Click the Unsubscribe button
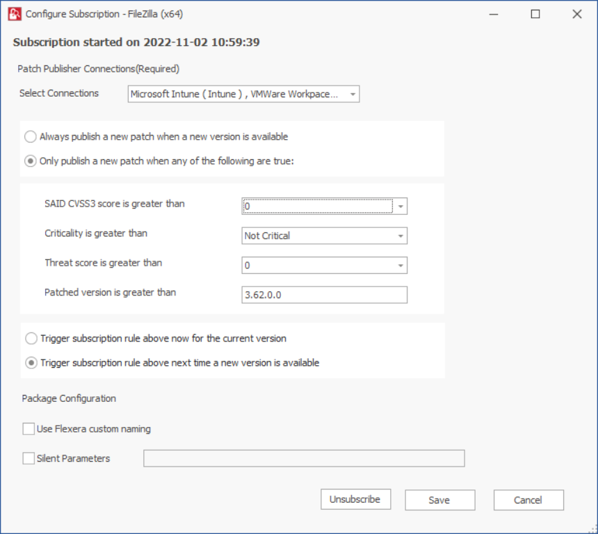598x534 pixels. pos(356,499)
